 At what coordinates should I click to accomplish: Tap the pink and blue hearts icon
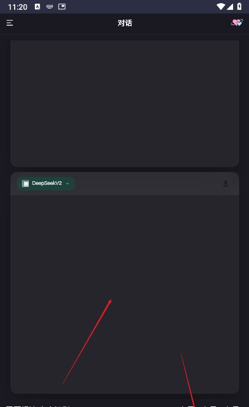(x=237, y=23)
